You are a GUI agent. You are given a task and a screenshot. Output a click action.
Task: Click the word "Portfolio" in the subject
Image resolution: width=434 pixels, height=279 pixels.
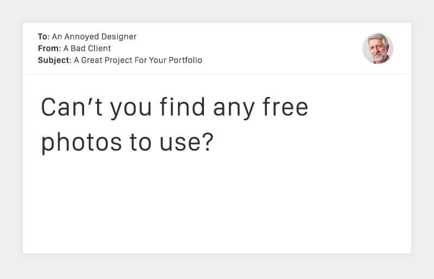pos(184,60)
